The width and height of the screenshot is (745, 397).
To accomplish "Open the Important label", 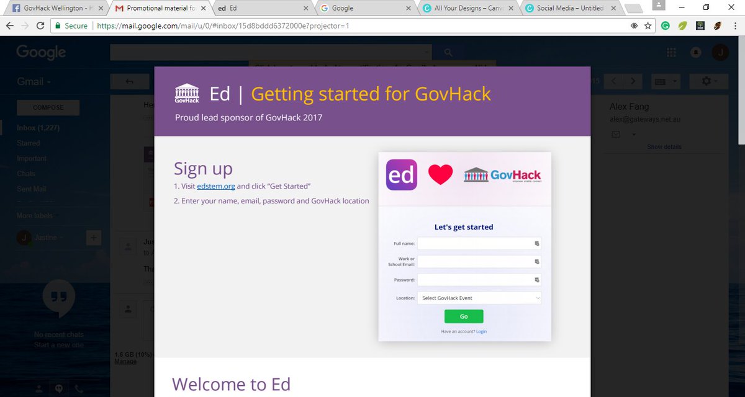I will point(31,159).
